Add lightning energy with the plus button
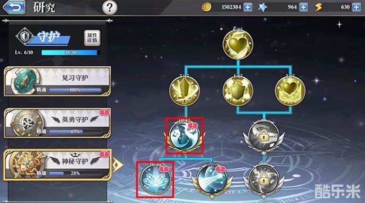 click(356, 8)
